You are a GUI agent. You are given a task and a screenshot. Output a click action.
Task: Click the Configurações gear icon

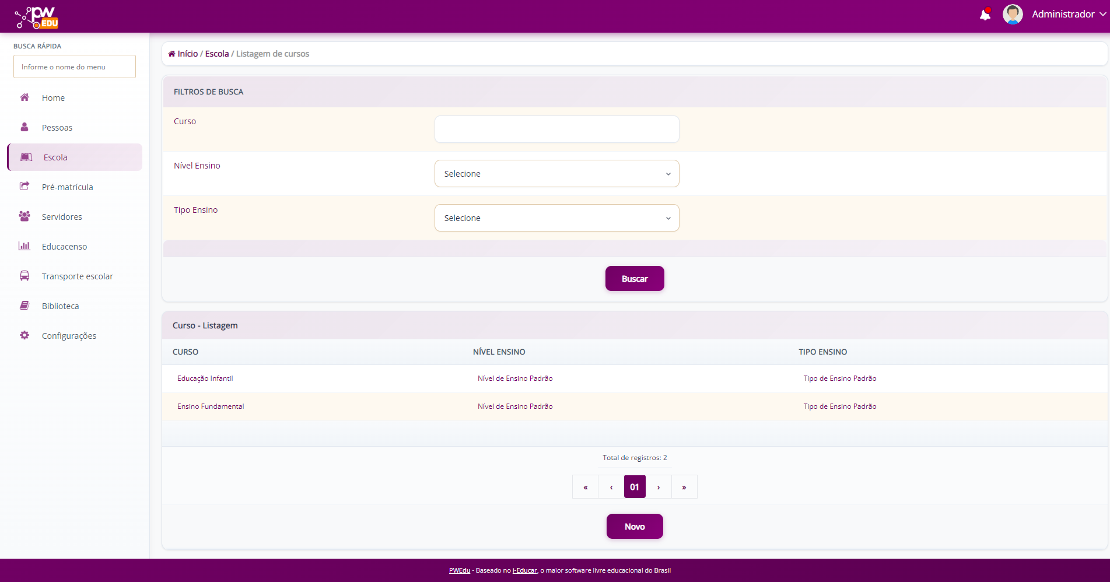click(24, 335)
